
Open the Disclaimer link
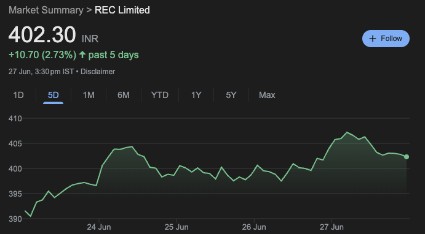coord(98,72)
